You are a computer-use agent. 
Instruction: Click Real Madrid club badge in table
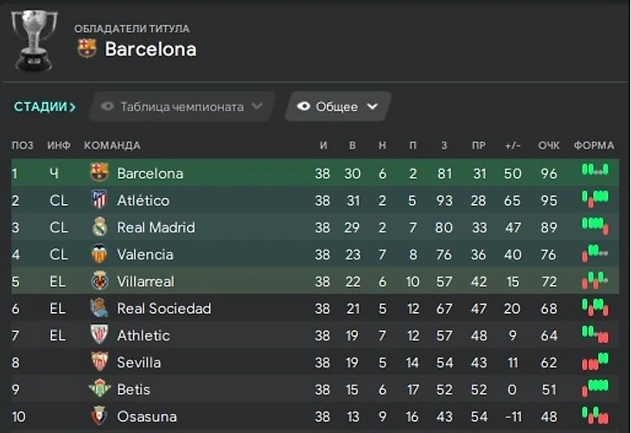click(99, 227)
